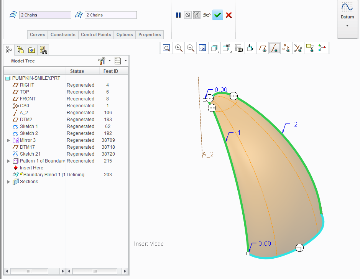Select the Favorites navigator tab

(x=32, y=50)
